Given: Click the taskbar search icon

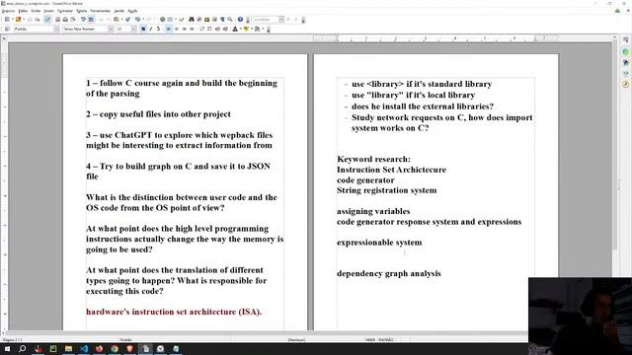Looking at the screenshot, I should [x=22, y=349].
